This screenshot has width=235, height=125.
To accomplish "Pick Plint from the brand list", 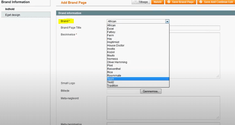I will (x=138, y=65).
